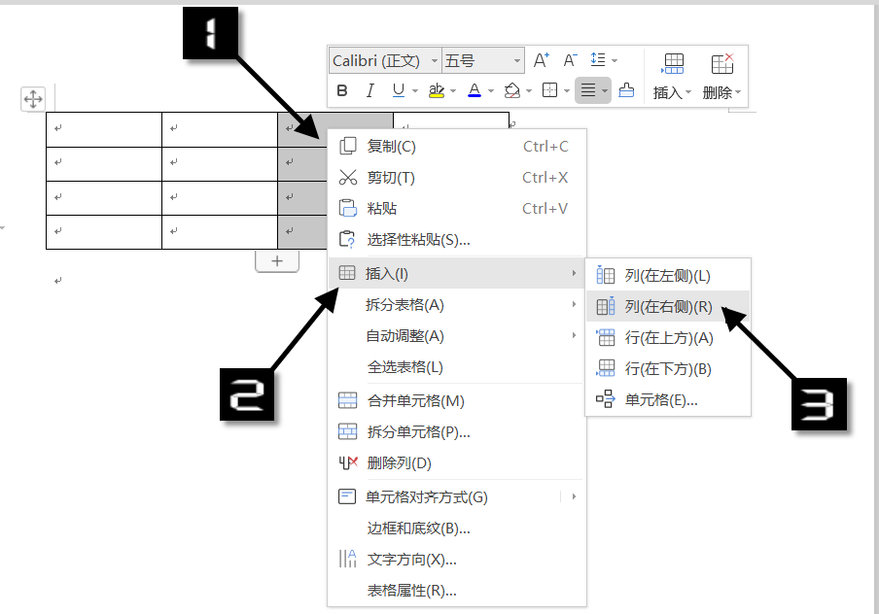Choose 拆分单元格(P)... entry
The image size is (879, 614).
[456, 432]
